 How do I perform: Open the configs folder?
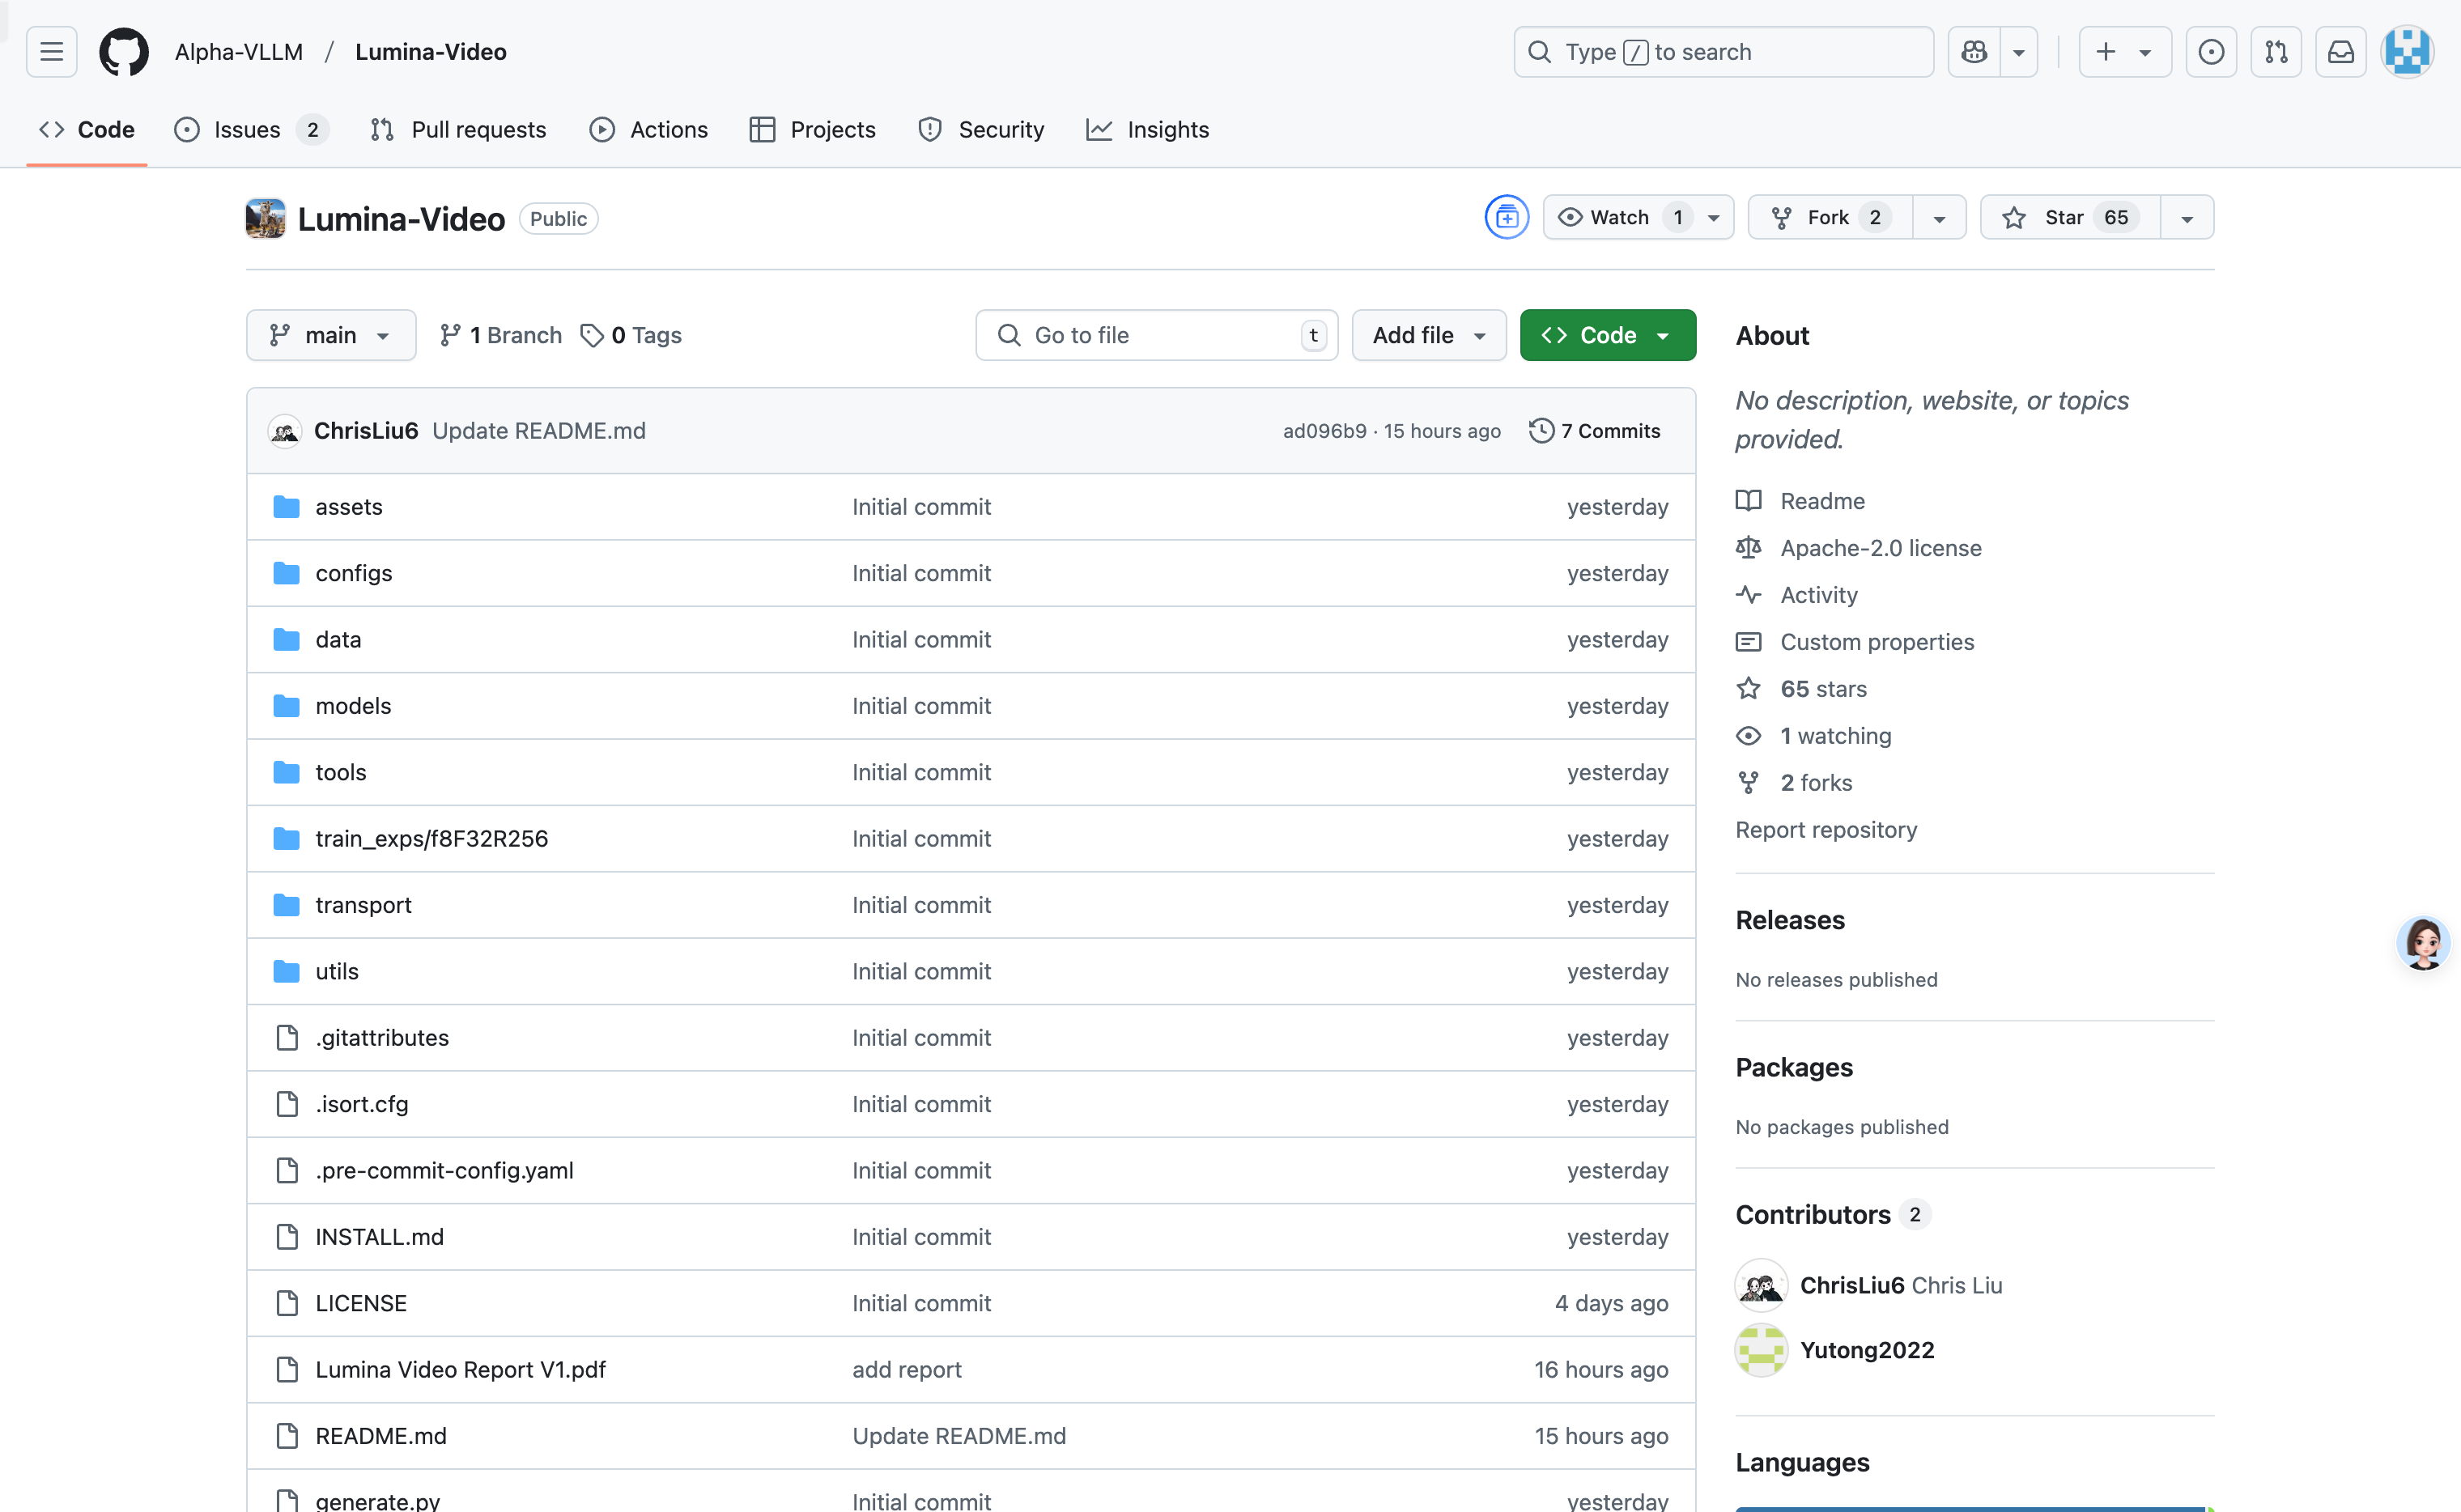click(x=354, y=573)
